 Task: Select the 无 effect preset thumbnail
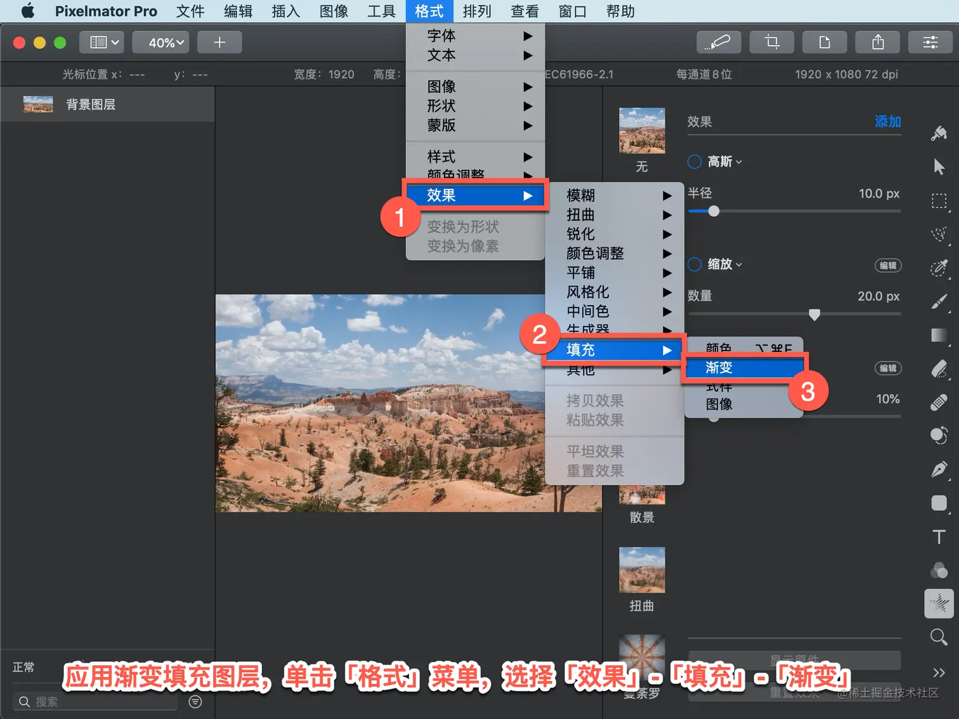click(642, 131)
